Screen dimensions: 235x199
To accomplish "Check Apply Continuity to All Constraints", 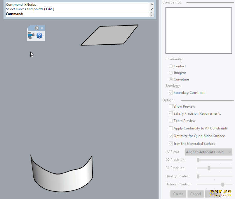I will (x=171, y=128).
